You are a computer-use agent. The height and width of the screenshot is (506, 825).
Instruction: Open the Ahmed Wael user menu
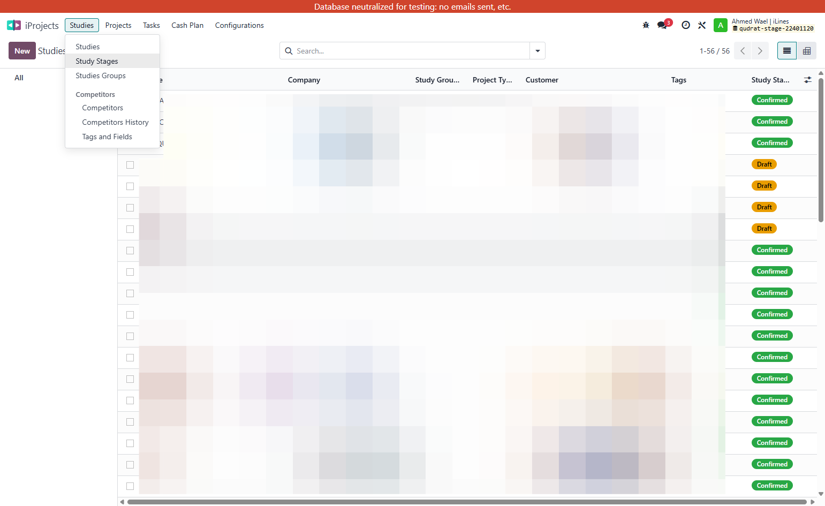(x=773, y=25)
